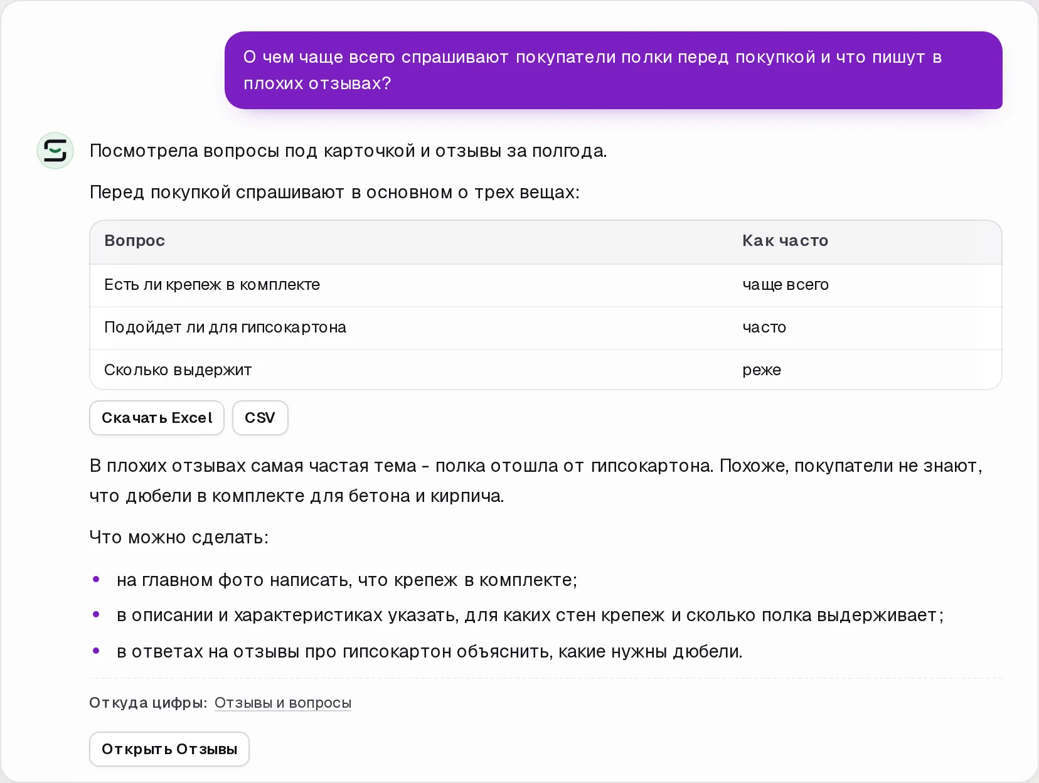The image size is (1039, 783).
Task: Open the Отзывы и вопросы source link
Action: point(283,703)
